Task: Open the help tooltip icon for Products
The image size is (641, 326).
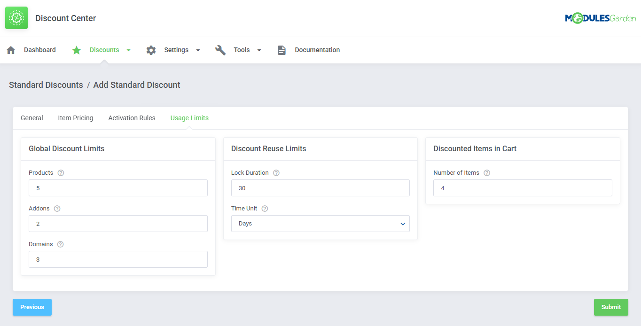Action: (x=61, y=173)
